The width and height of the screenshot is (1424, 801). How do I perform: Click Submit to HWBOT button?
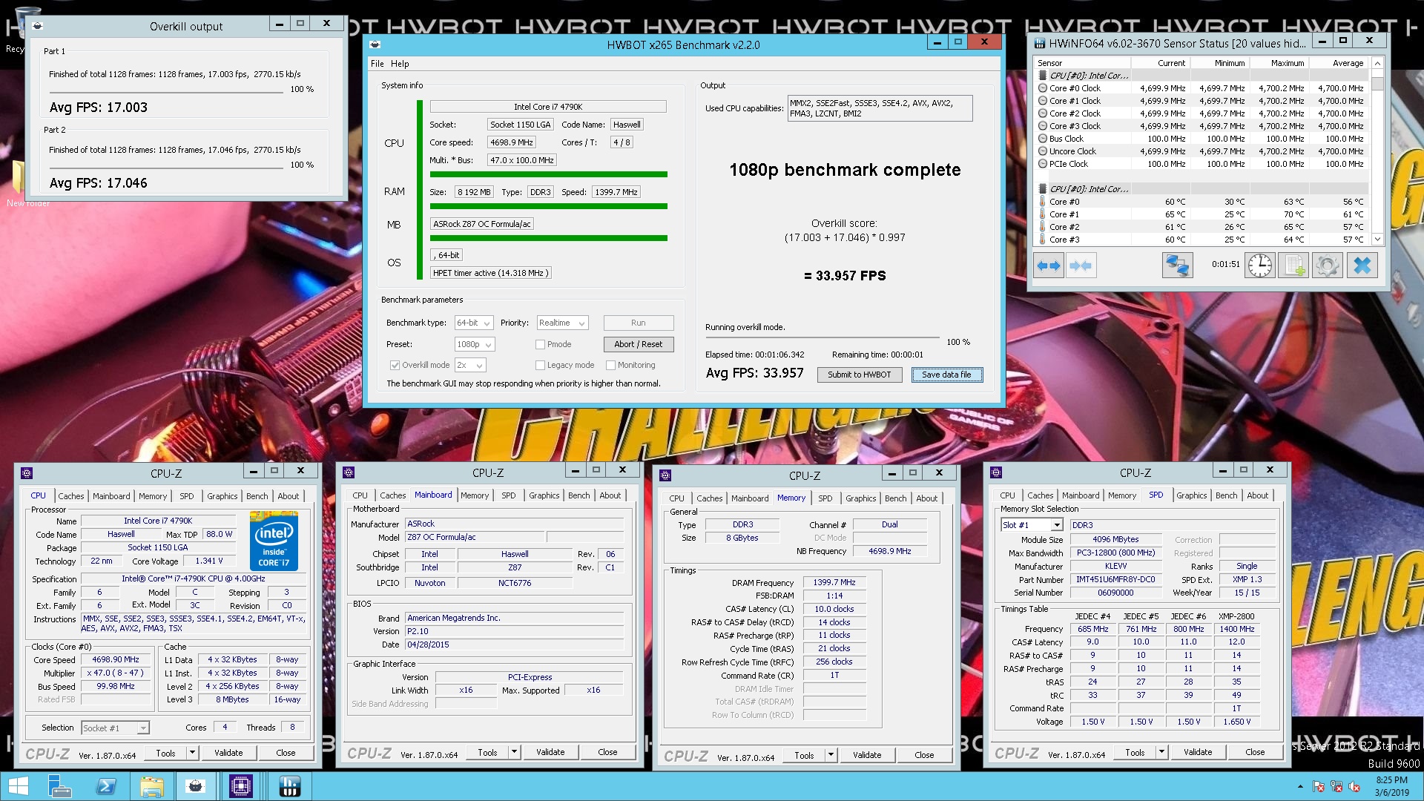click(859, 375)
